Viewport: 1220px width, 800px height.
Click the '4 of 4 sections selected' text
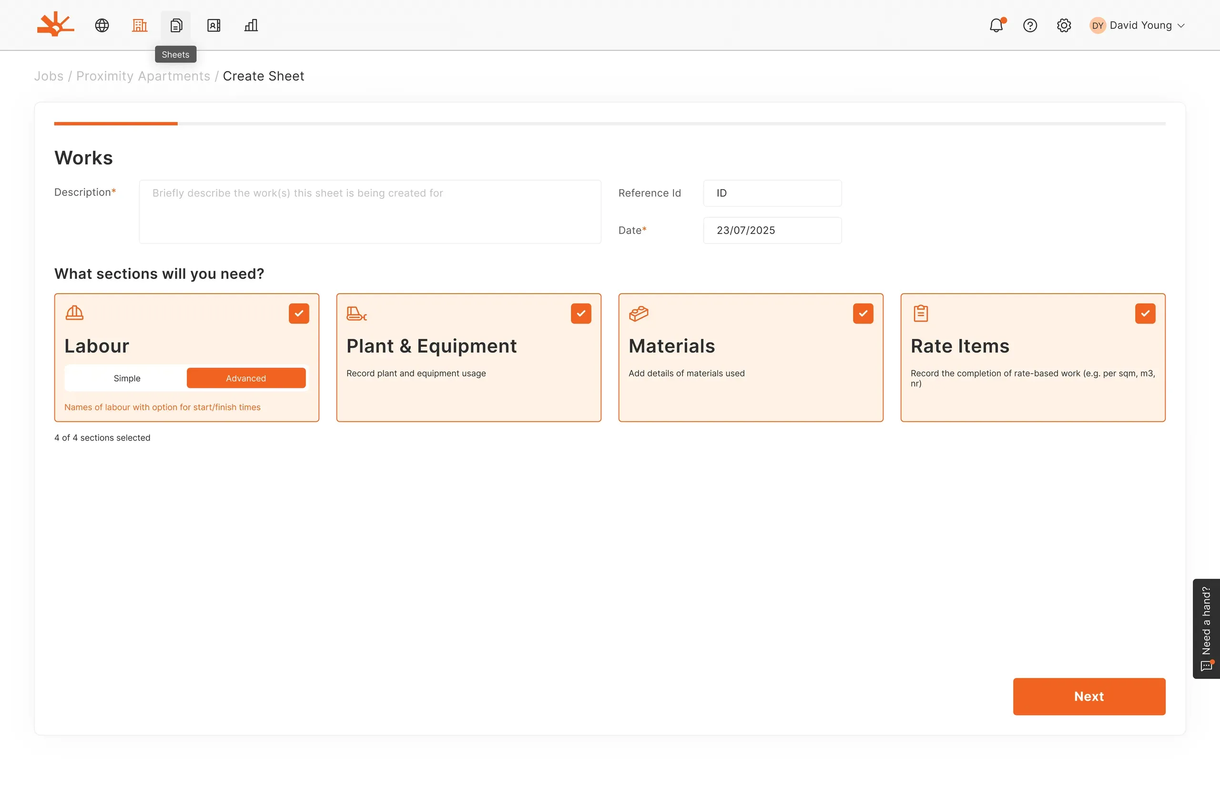[102, 438]
